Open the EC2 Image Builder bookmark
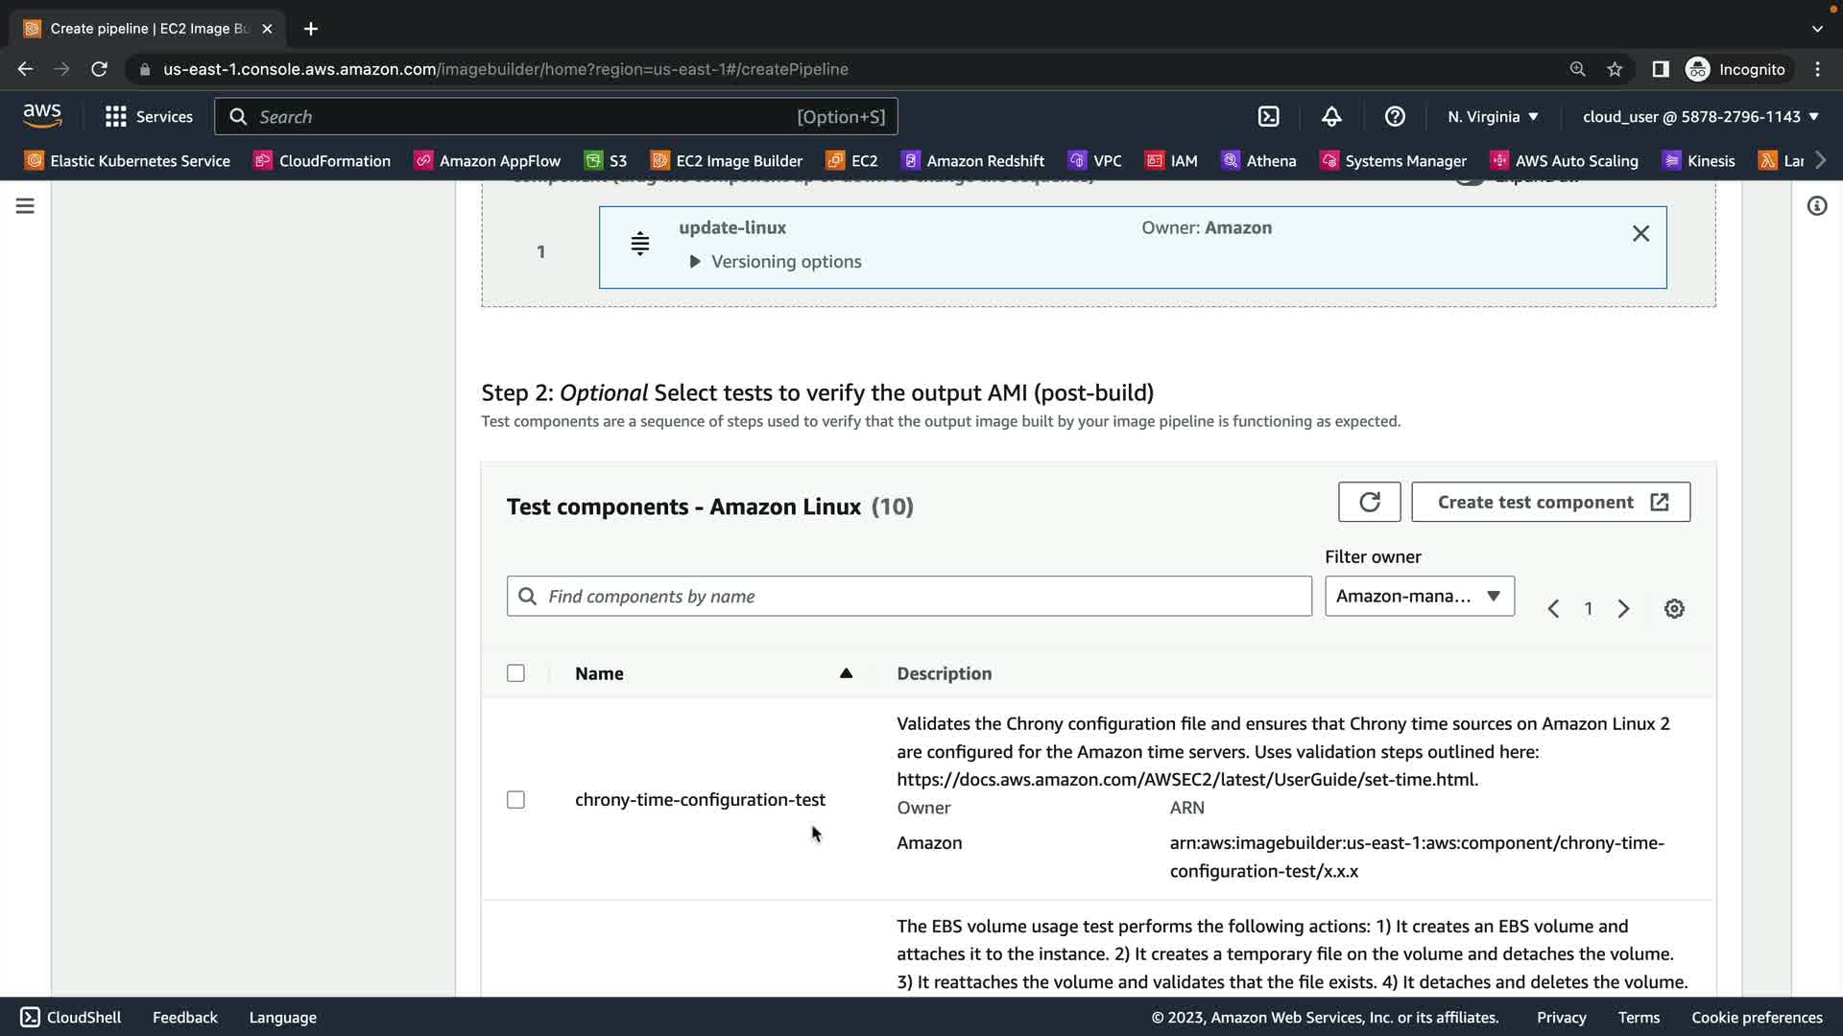1843x1036 pixels. click(727, 161)
